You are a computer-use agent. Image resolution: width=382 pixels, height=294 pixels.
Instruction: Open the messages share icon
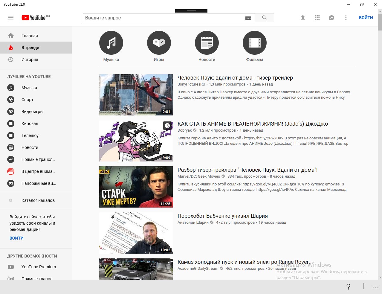click(x=331, y=18)
